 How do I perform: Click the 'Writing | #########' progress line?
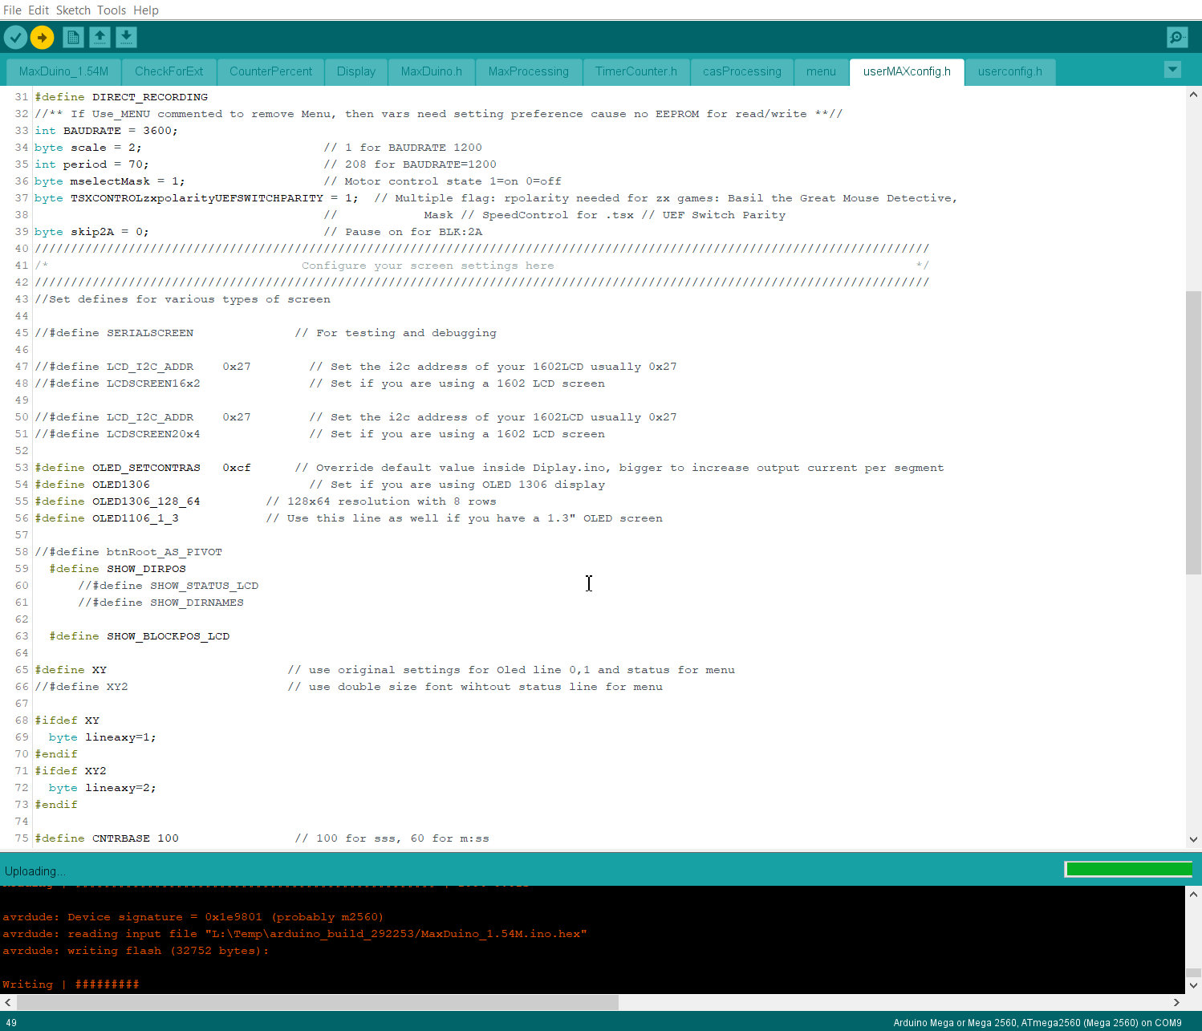pos(71,984)
